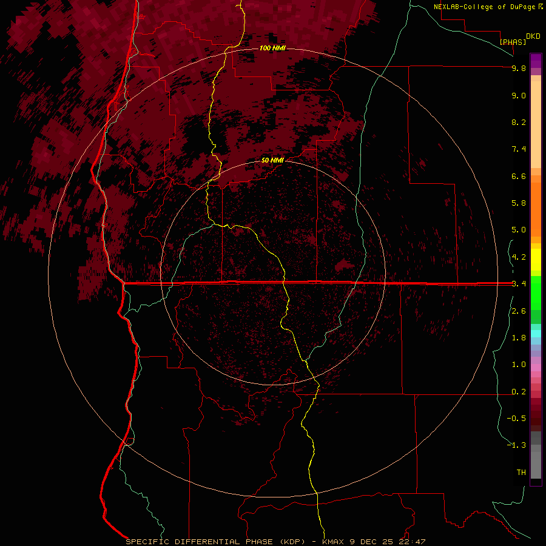Click the DKD label above the color scale
The height and width of the screenshot is (546, 546).
(x=533, y=36)
